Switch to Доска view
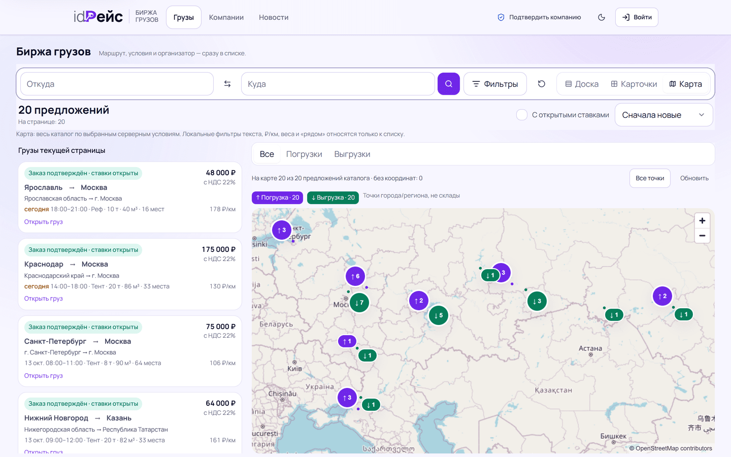This screenshot has height=457, width=731. pyautogui.click(x=582, y=84)
